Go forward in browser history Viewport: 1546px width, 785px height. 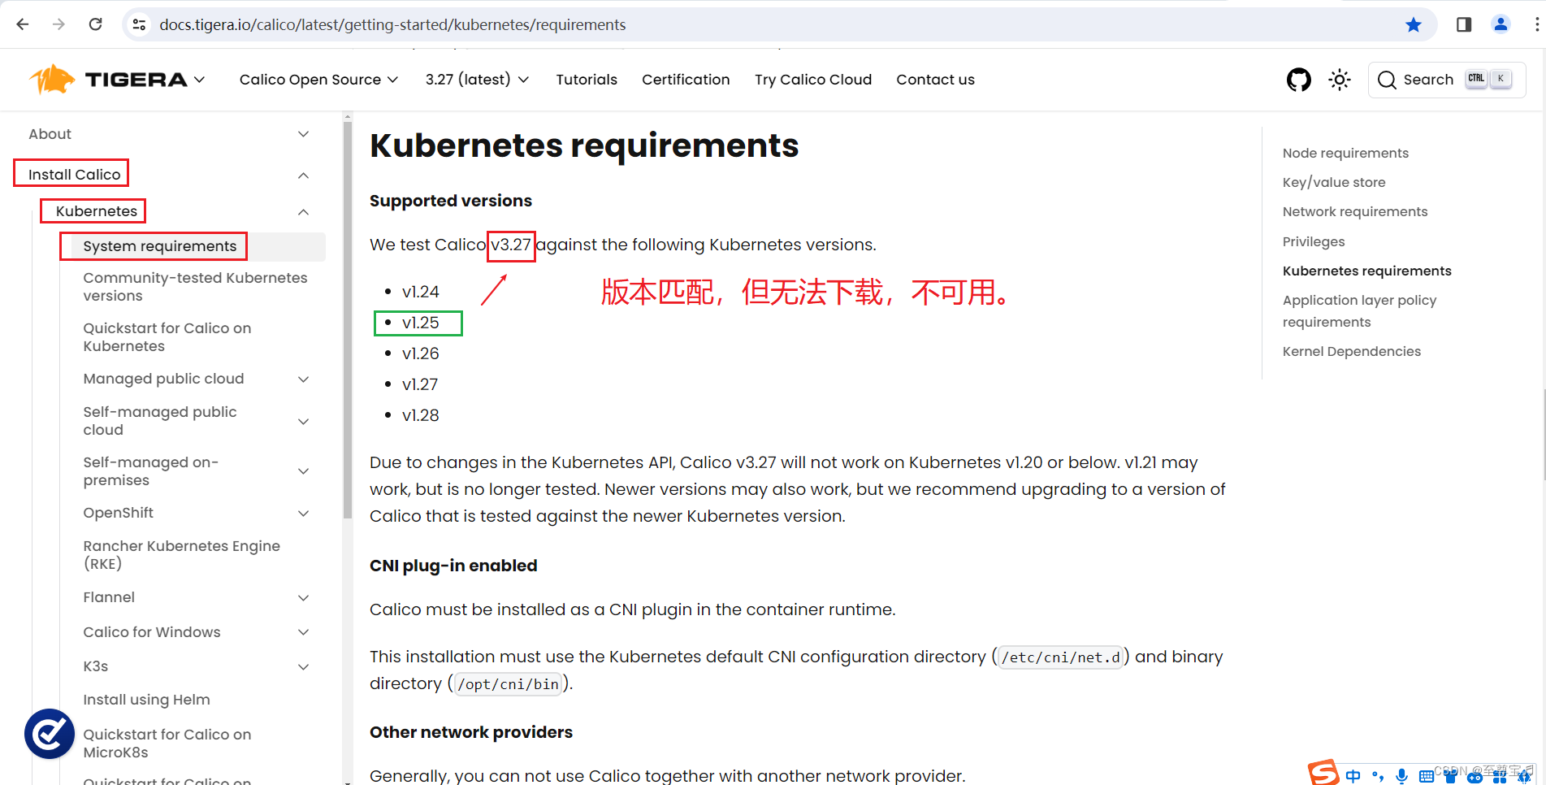point(58,24)
